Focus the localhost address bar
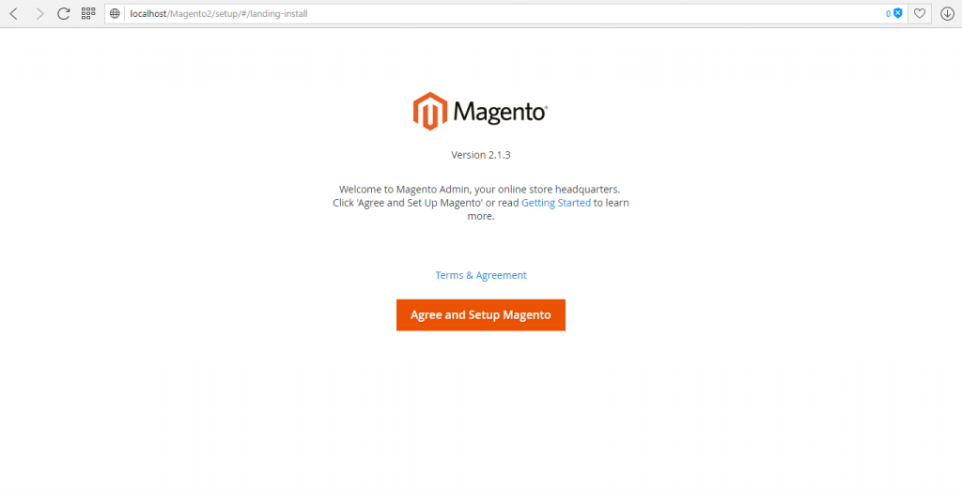962x490 pixels. tap(504, 13)
